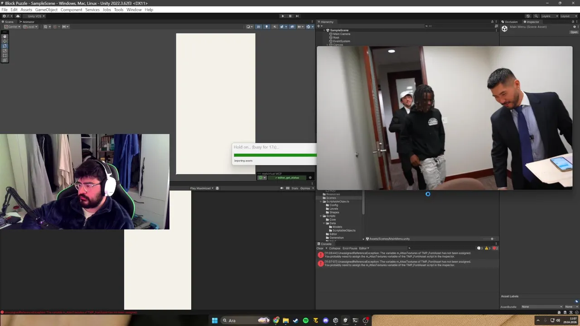Toggle hidden objects visibility in Scene
This screenshot has width=580, height=326.
(x=292, y=27)
